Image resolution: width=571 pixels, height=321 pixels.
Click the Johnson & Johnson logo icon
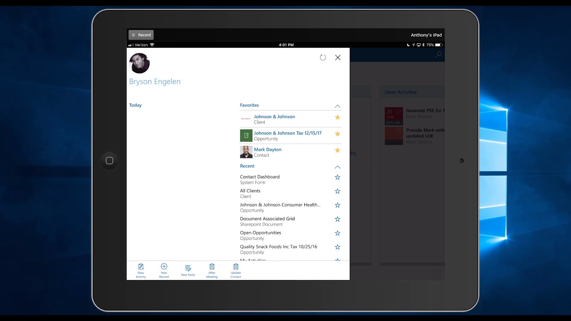point(246,119)
